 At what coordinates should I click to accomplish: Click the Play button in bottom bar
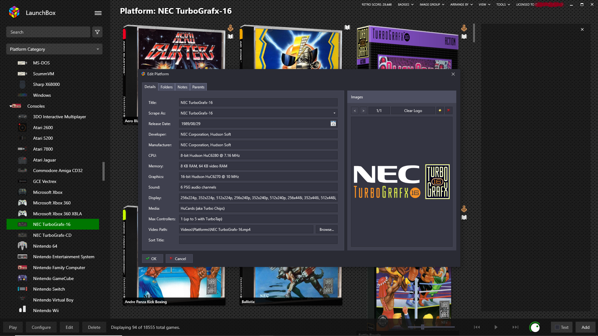(x=13, y=327)
